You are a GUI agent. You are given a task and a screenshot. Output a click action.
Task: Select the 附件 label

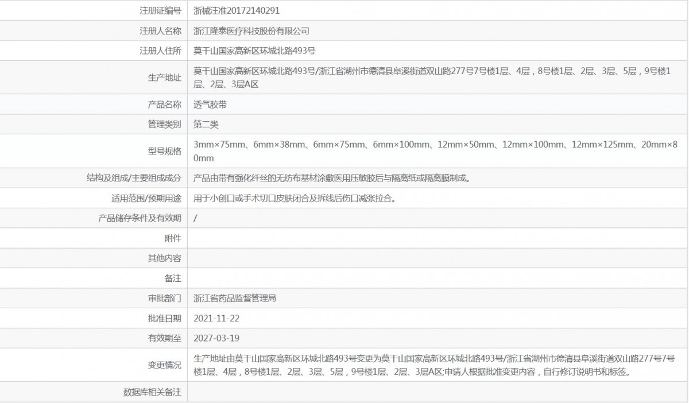pyautogui.click(x=173, y=238)
